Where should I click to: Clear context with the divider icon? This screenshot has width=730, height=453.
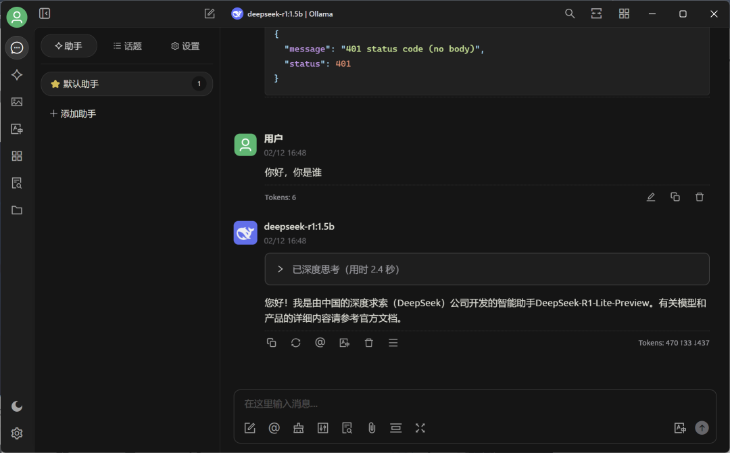pyautogui.click(x=395, y=428)
